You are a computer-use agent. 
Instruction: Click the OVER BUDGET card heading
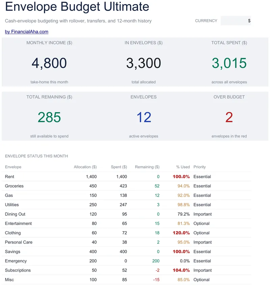(229, 97)
